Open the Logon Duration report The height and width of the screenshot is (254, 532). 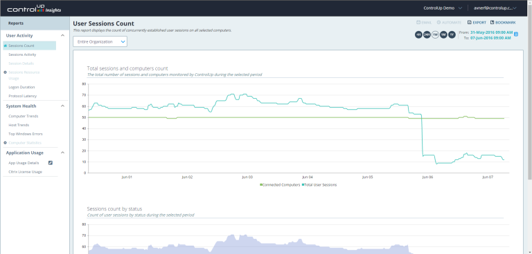coord(21,87)
